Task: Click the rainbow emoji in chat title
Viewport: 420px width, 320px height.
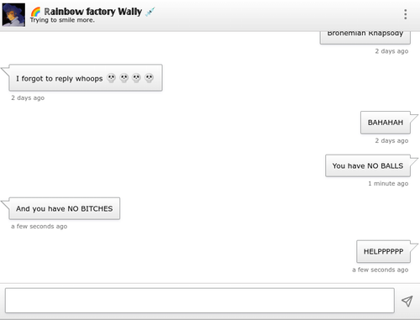Action: pyautogui.click(x=36, y=12)
